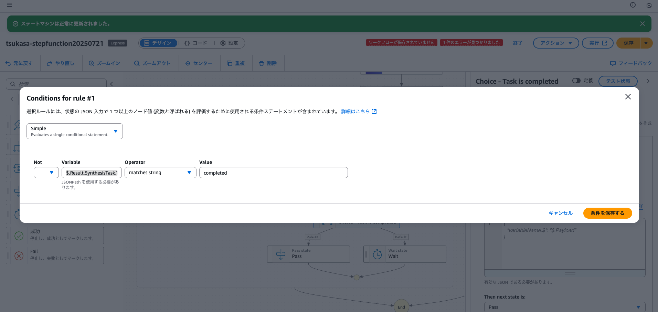
Task: Click the 重複 duplicate toolbar button
Action: tap(236, 63)
